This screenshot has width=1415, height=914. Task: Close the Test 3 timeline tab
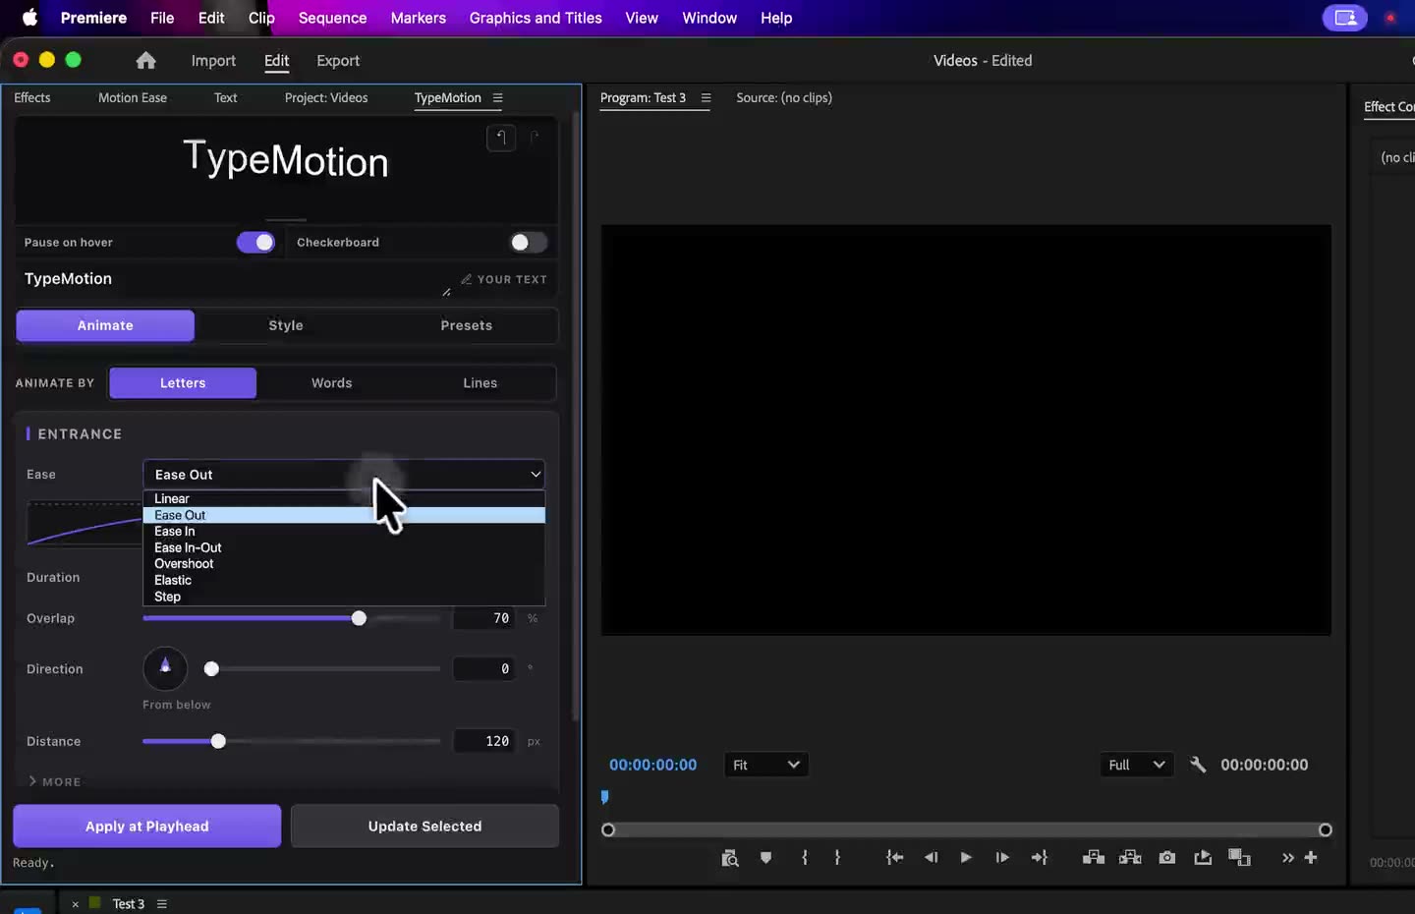75,904
